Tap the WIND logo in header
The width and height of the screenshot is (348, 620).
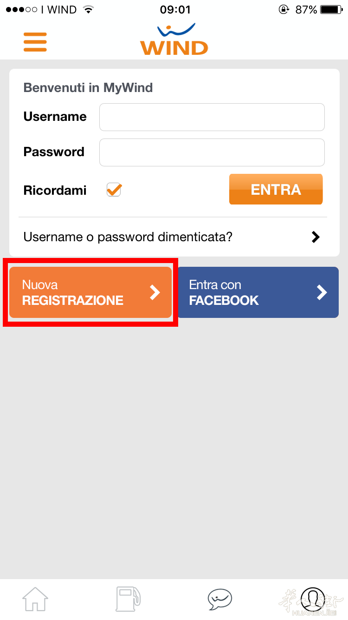click(x=174, y=40)
